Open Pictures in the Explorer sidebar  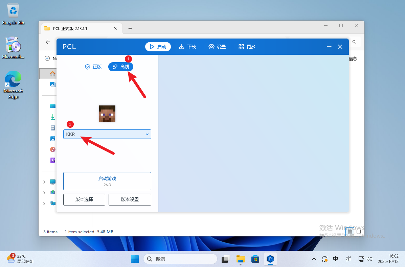[x=53, y=139]
